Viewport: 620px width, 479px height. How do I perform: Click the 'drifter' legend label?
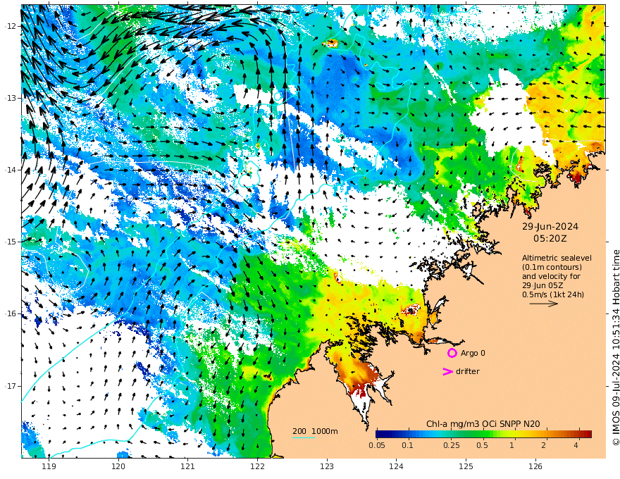467,371
